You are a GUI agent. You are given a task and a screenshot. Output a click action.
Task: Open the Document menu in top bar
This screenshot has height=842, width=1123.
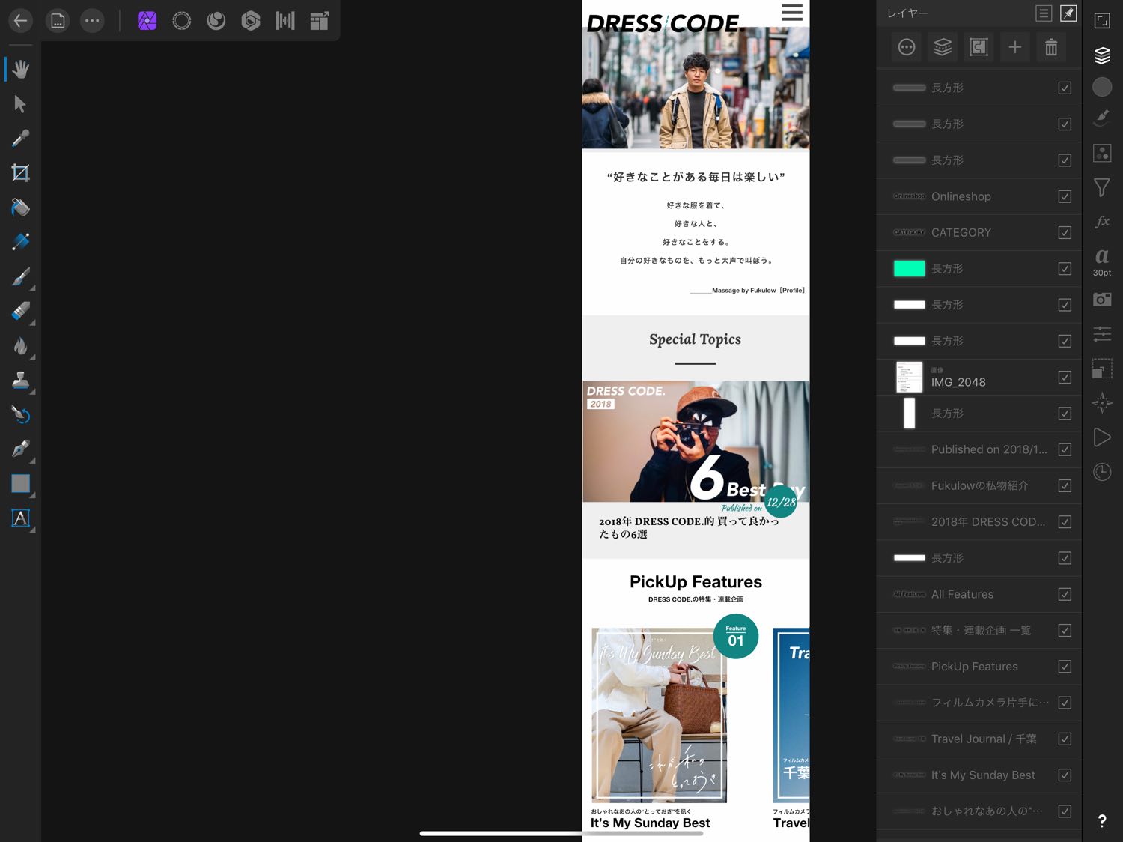tap(58, 21)
